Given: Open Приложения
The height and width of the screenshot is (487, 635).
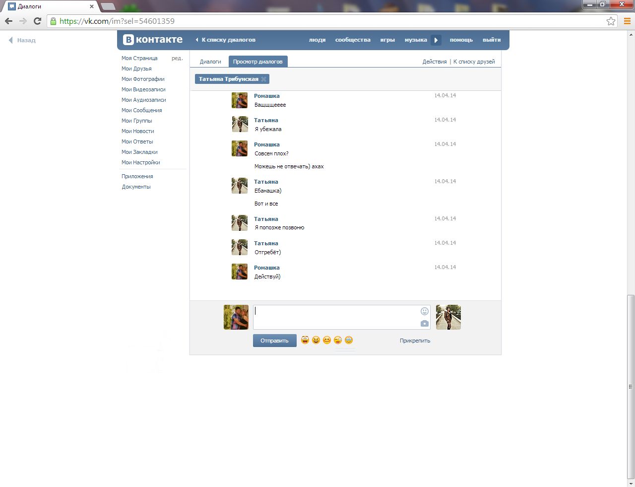Looking at the screenshot, I should pos(137,176).
